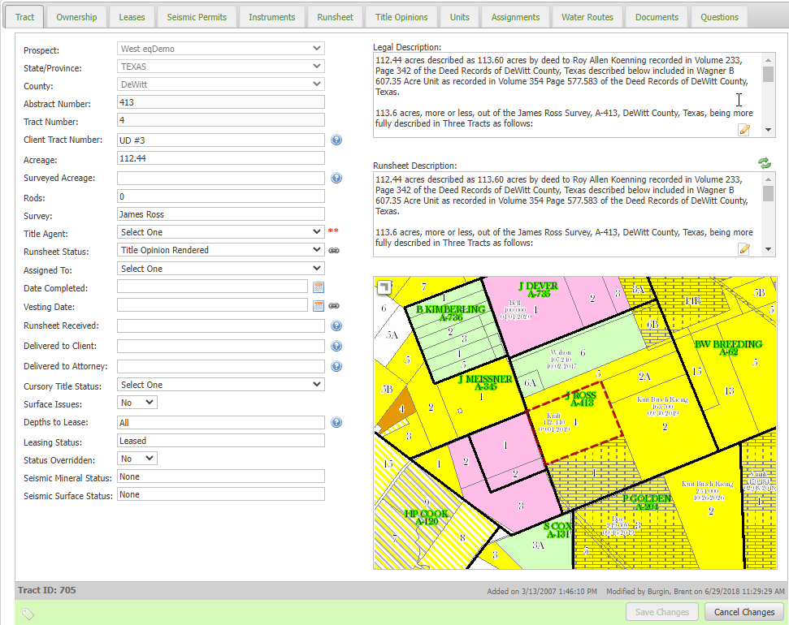Viewport: 789px width, 625px height.
Task: Click the Cancel Changes button
Action: [x=744, y=612]
